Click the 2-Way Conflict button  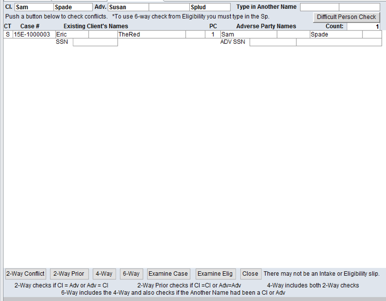[25, 274]
